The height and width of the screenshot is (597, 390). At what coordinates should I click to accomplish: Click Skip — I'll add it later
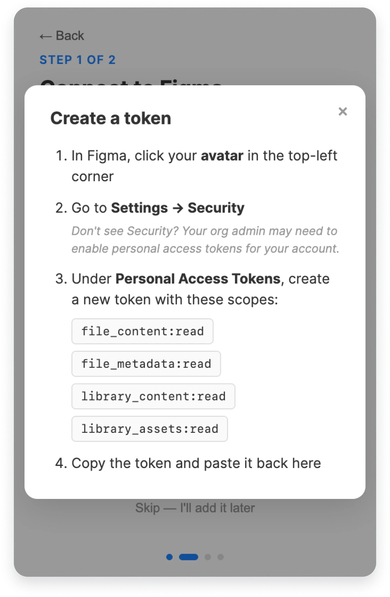point(195,508)
